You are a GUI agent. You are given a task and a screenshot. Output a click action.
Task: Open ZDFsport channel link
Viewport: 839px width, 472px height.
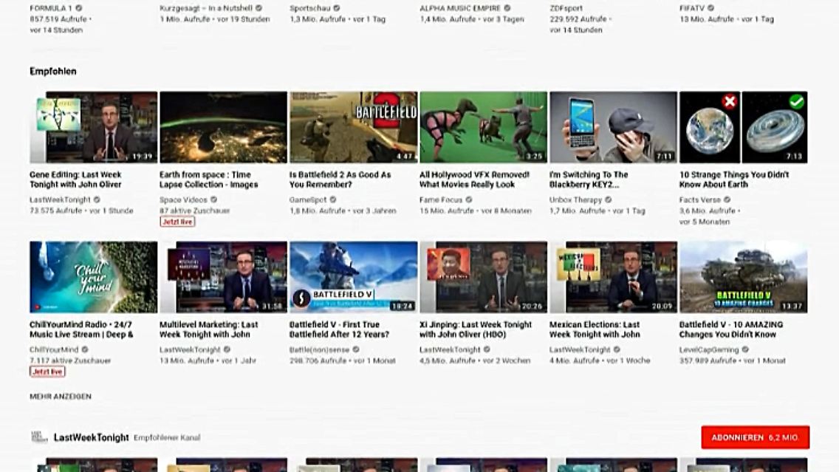[566, 8]
